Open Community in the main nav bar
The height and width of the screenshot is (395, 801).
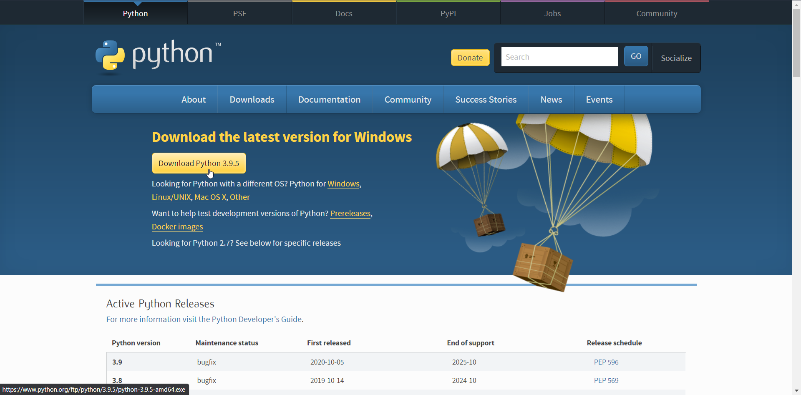[x=408, y=99]
